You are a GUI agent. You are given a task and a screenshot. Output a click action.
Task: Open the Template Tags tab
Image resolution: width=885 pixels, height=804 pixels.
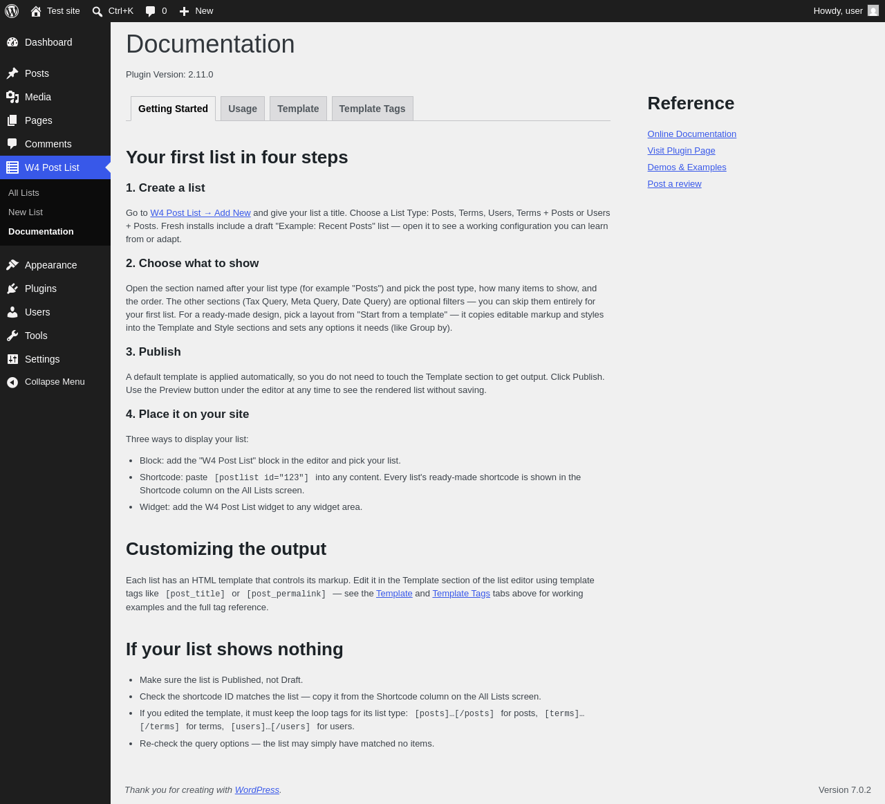(x=372, y=109)
